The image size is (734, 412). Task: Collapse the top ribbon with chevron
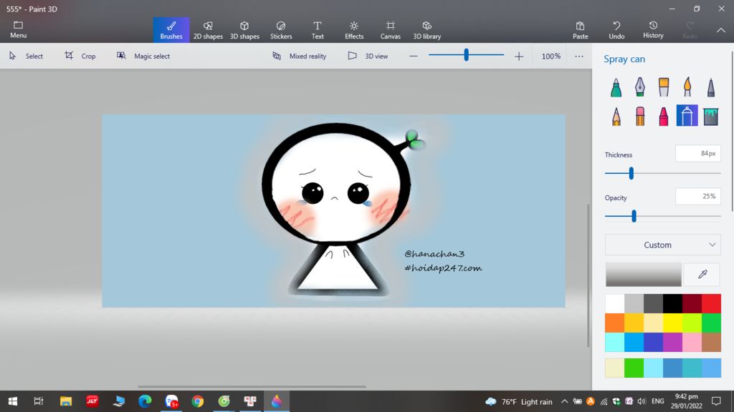tap(721, 30)
